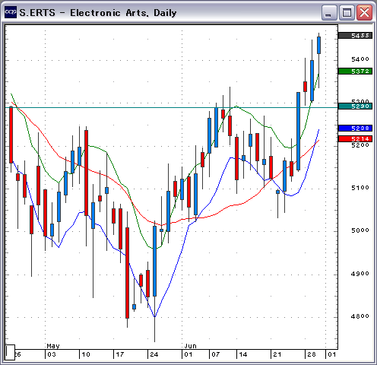Click the 10 date label on time axis

coord(86,354)
